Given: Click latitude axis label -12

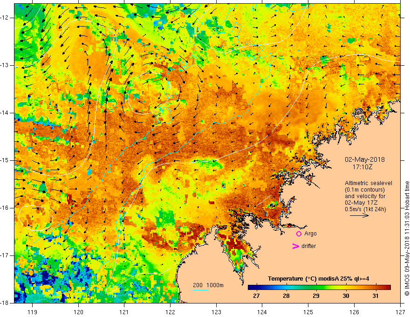Looking at the screenshot, I should click(x=5, y=18).
